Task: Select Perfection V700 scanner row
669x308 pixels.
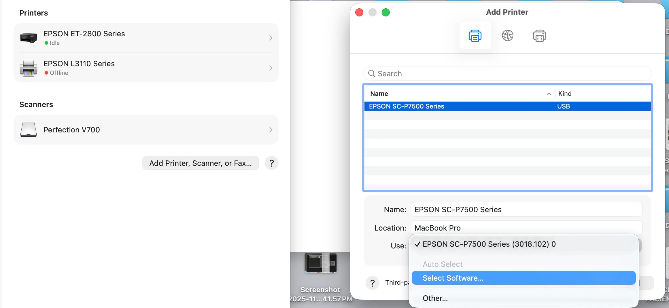Action: pyautogui.click(x=146, y=130)
